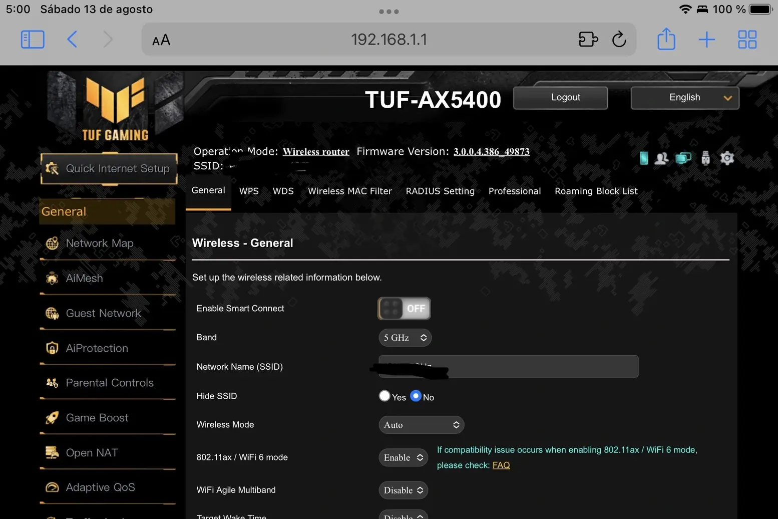Switch to the WPS tab

[x=249, y=191]
